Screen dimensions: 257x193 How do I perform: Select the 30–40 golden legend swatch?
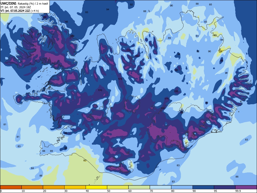click(75, 187)
